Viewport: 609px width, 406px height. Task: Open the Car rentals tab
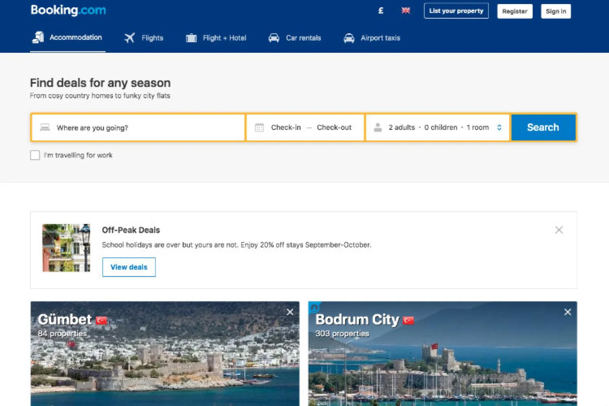click(295, 38)
